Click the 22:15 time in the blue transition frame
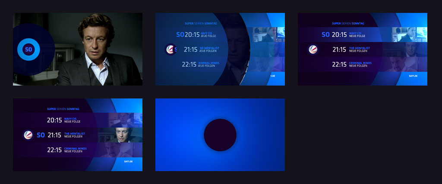 pos(189,64)
